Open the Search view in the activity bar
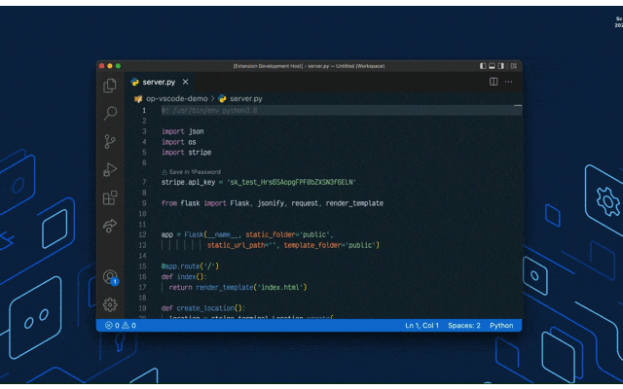 [x=110, y=113]
